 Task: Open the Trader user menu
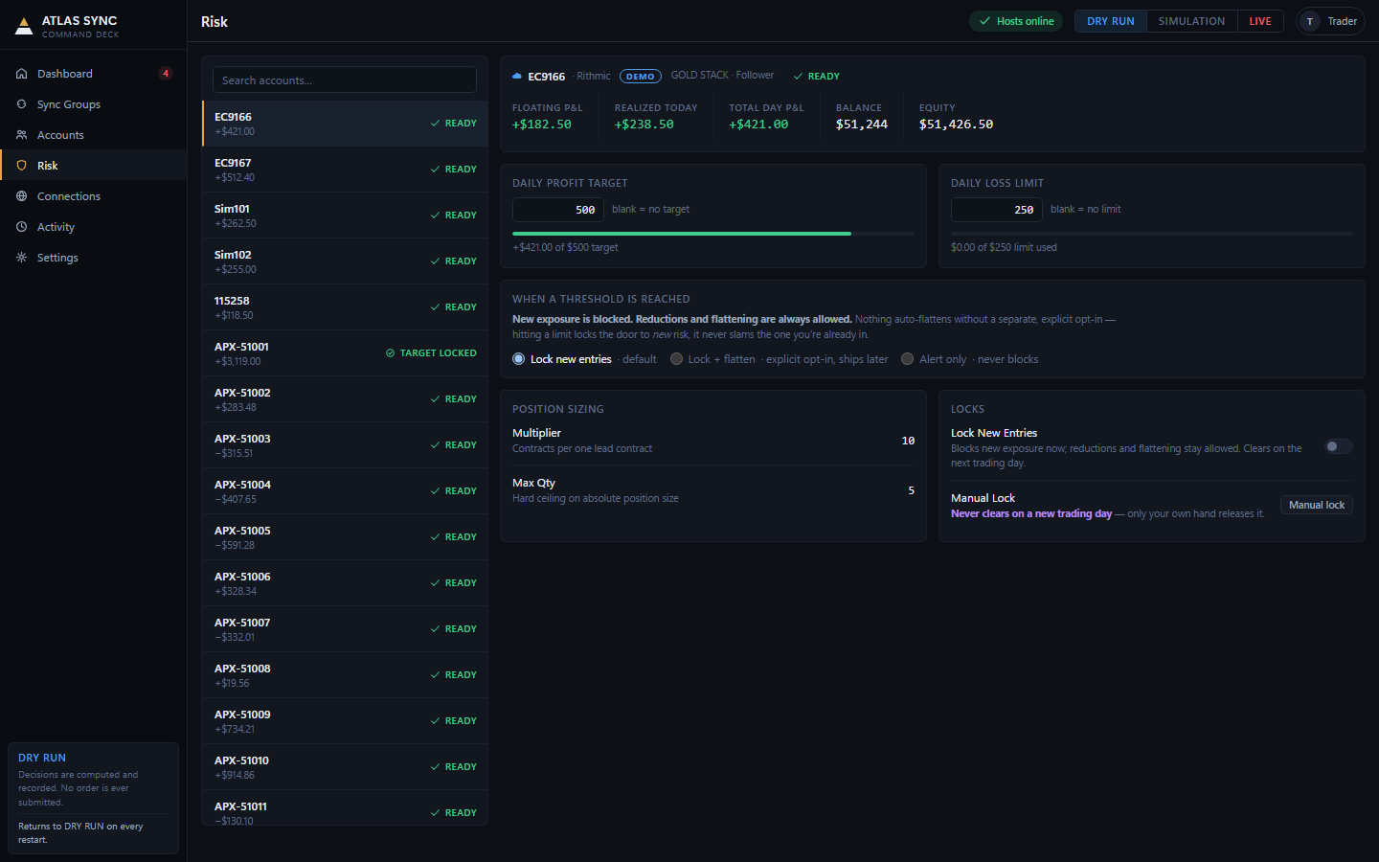[1330, 21]
